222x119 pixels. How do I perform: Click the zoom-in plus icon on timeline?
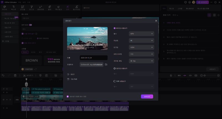pos(218,75)
